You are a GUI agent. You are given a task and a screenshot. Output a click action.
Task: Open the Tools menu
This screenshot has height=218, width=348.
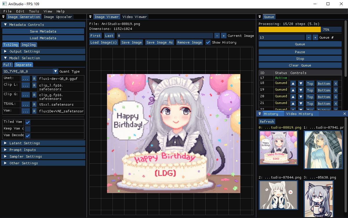[x=34, y=11]
